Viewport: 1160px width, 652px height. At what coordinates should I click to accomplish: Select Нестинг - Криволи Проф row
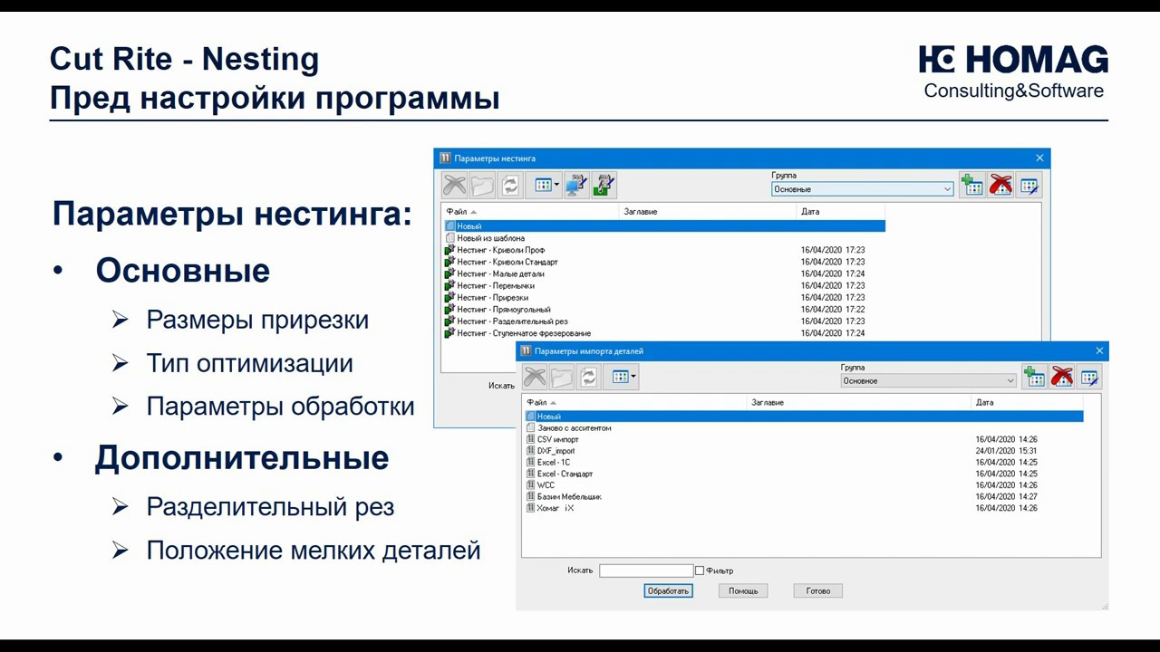click(x=663, y=250)
